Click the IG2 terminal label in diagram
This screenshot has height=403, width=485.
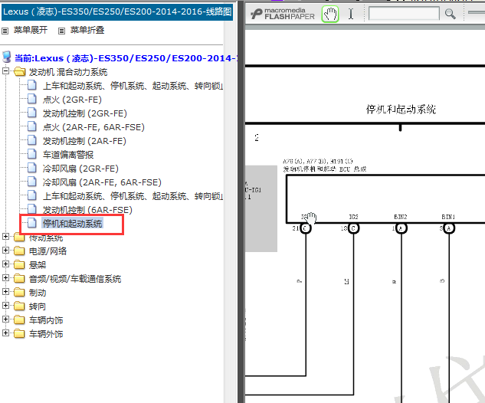[353, 217]
